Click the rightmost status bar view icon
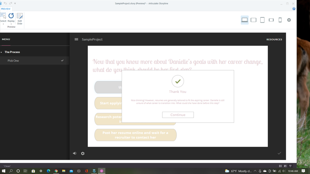This screenshot has width=310, height=174. click(290, 166)
